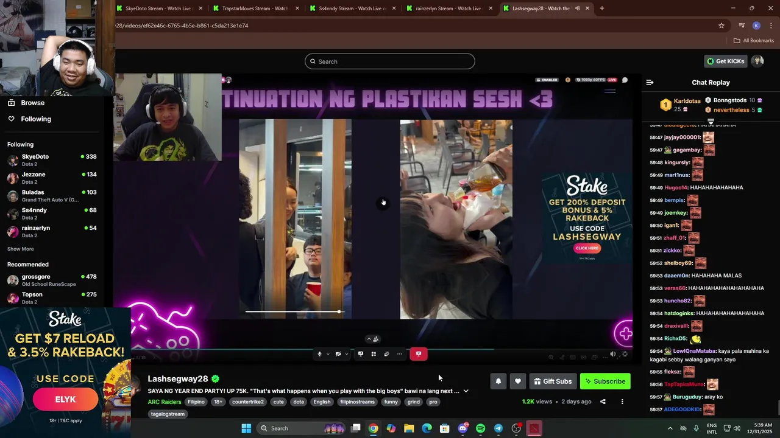Follow Lashsegway28 with the heart button
Viewport: 780px width, 438px height.
click(518, 381)
